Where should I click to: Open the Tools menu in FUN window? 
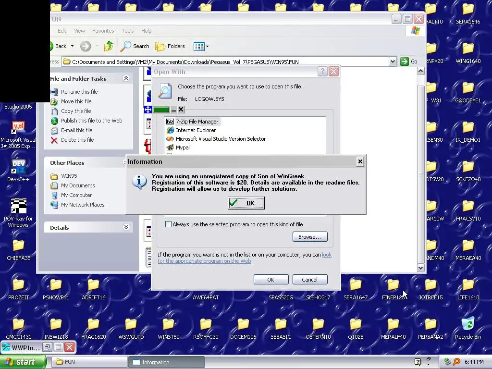(x=128, y=31)
